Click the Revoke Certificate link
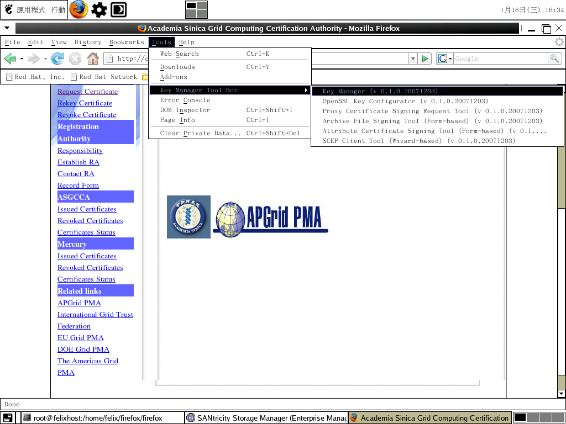 click(x=87, y=115)
